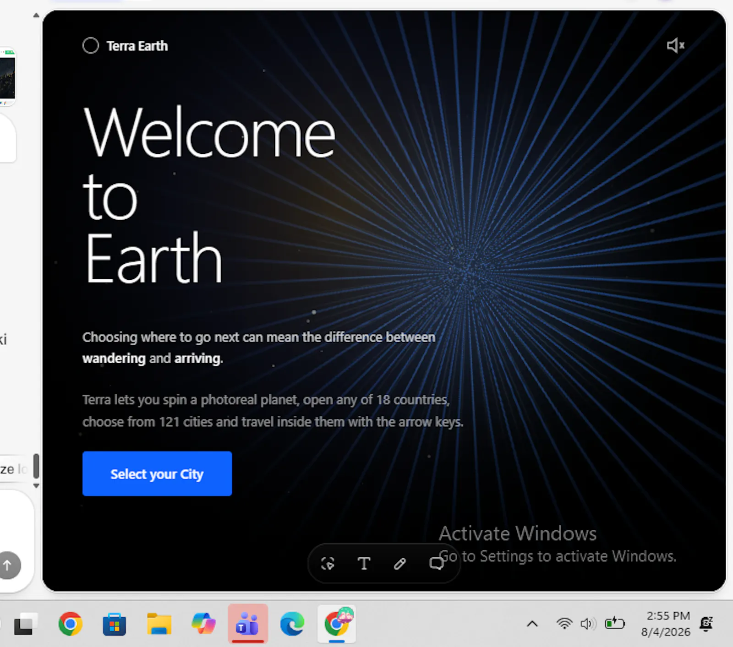Open Copilot from the taskbar
Image resolution: width=733 pixels, height=647 pixels.
click(x=203, y=624)
